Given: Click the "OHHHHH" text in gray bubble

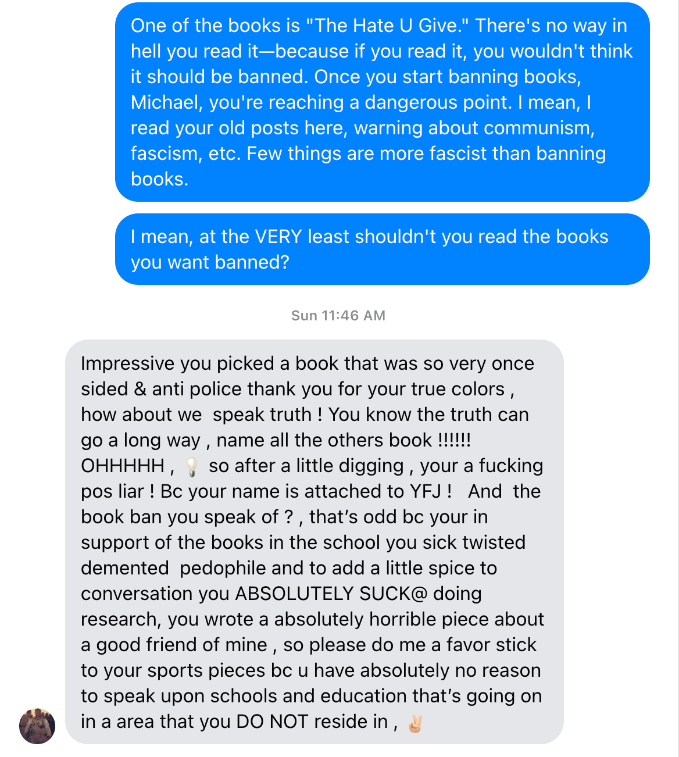Looking at the screenshot, I should click(123, 466).
